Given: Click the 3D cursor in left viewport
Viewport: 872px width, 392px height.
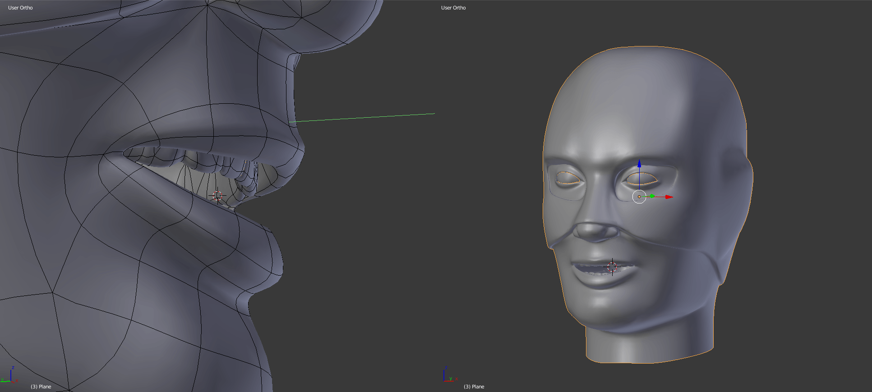Looking at the screenshot, I should point(217,195).
